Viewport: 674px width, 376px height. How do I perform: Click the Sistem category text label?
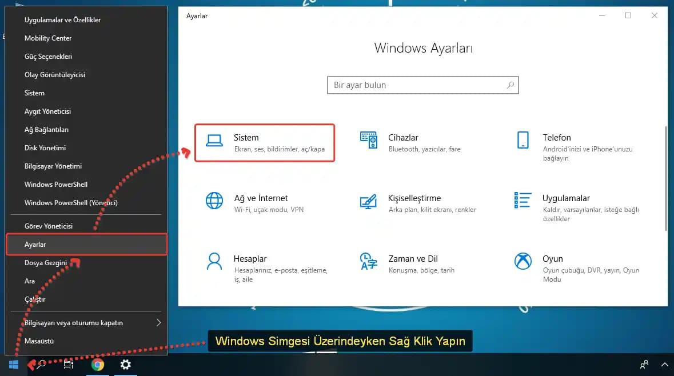point(246,137)
